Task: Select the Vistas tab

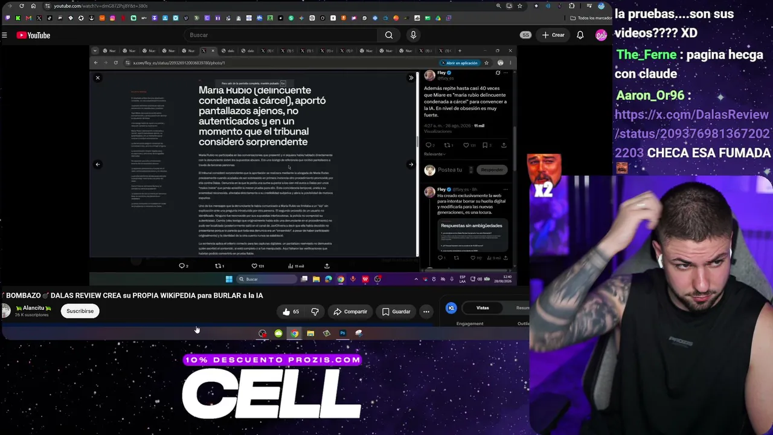Action: (483, 308)
